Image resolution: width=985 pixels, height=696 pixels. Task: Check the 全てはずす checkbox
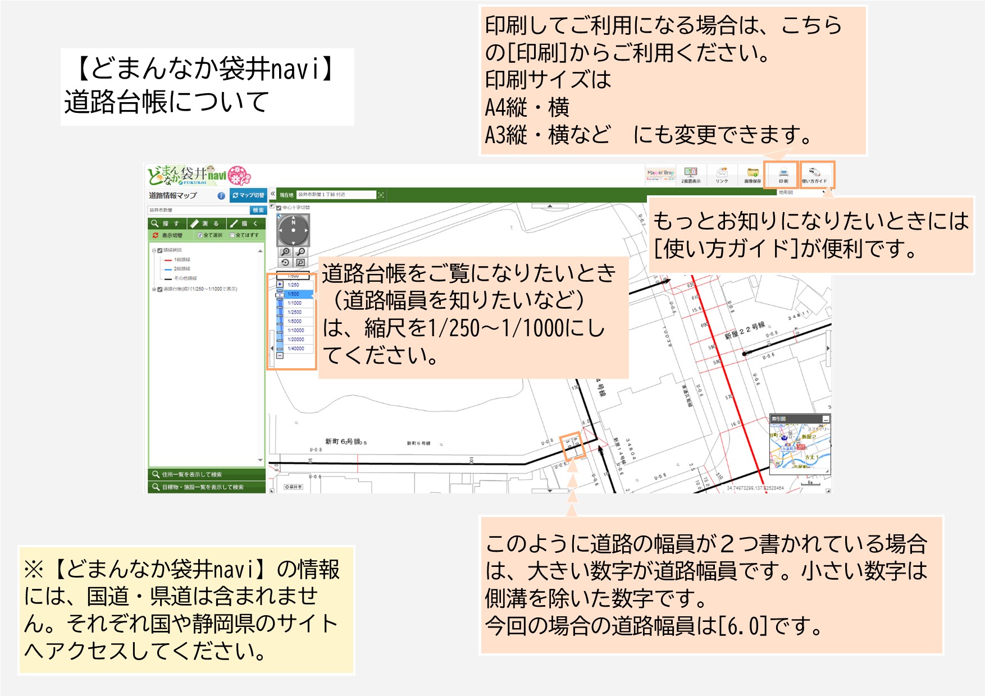click(x=232, y=235)
